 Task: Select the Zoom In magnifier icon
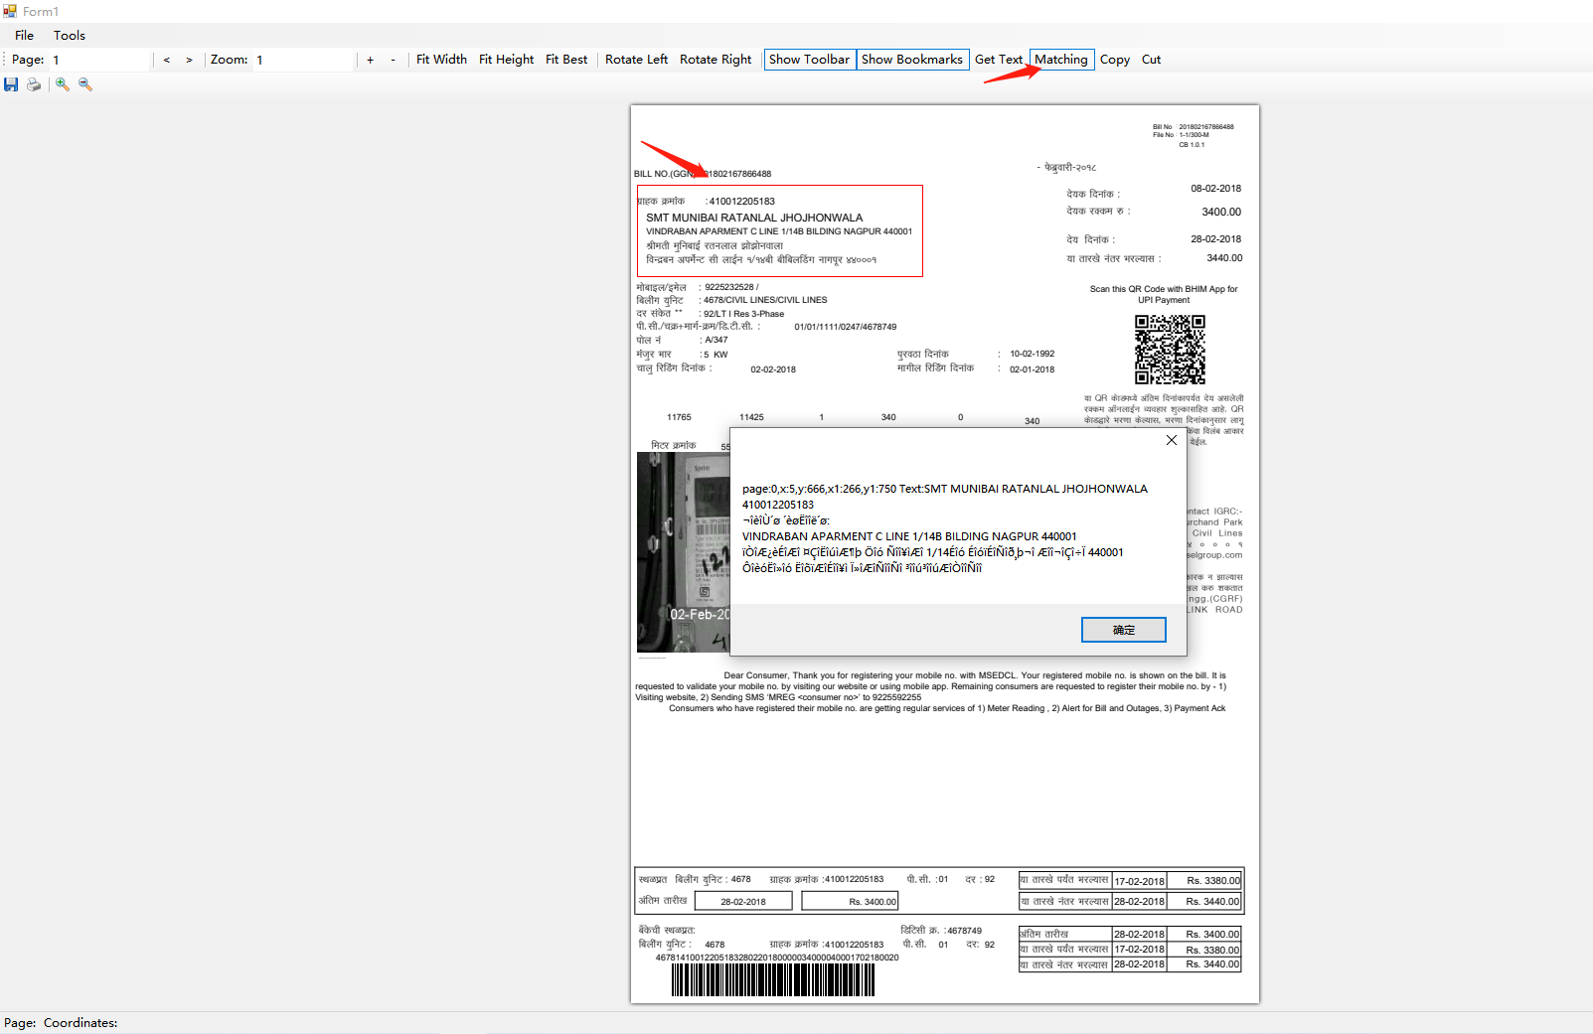point(63,84)
